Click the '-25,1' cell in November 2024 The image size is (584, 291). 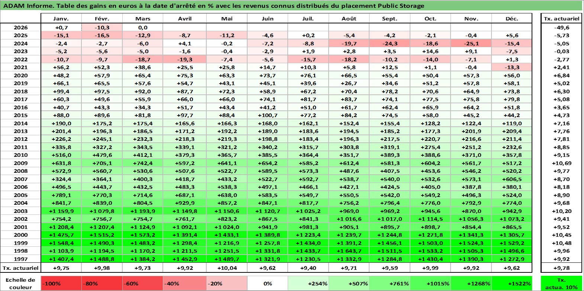tap(471, 43)
